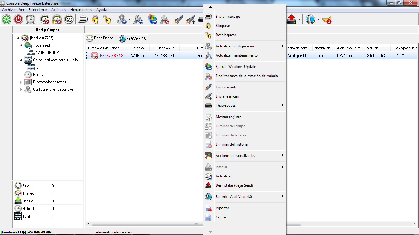The height and width of the screenshot is (235, 419).
Task: Switch to the Deep Freeze tab
Action: (101, 38)
